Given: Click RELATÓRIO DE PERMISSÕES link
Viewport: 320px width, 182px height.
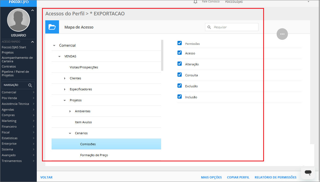Looking at the screenshot, I should (x=275, y=177).
